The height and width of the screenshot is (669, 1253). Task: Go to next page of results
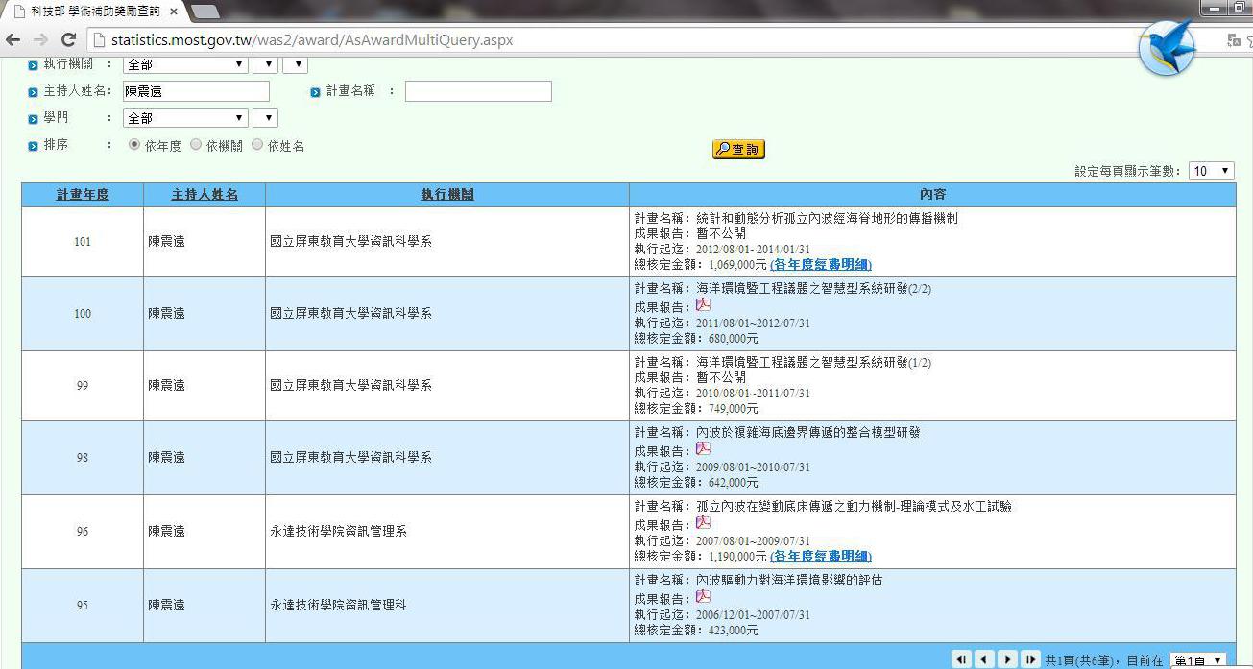click(x=1007, y=659)
